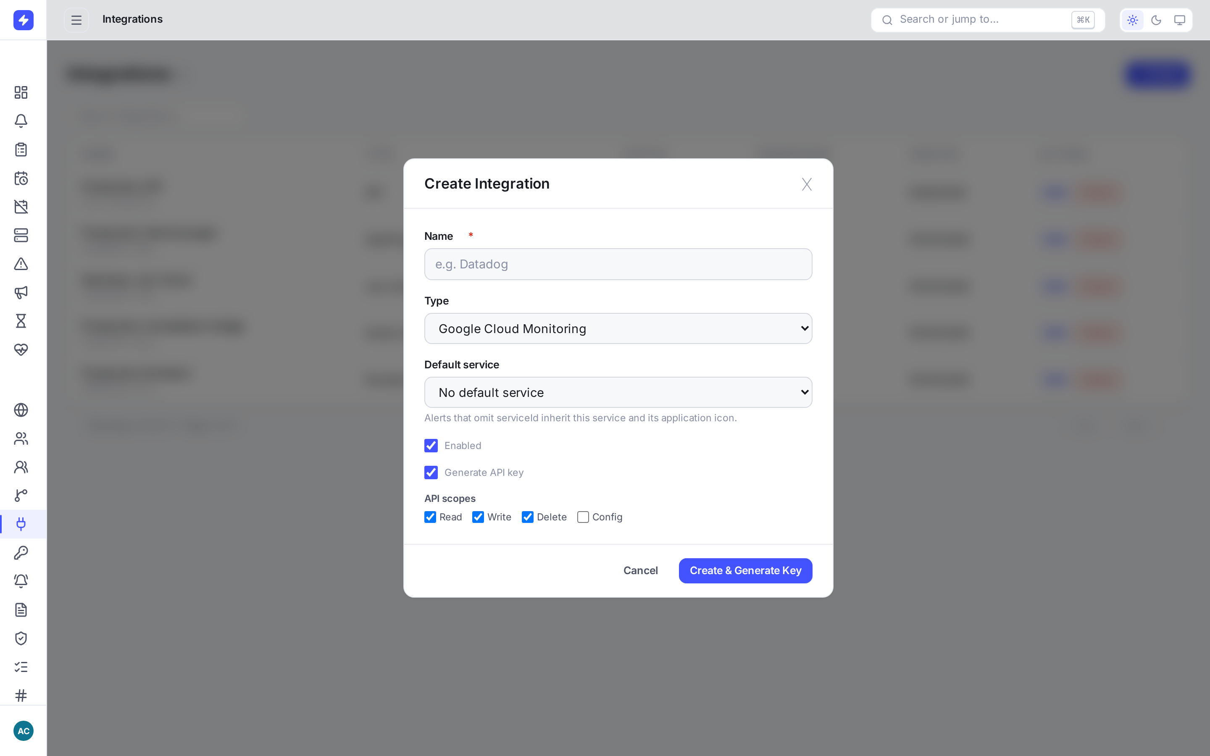Toggle the Delete API scope checkbox
Viewport: 1210px width, 756px height.
pos(528,517)
